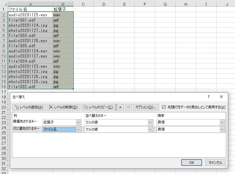Viewport: 235px width, 174px height.
Task: Click cell photo20201124.jpg
Action: point(30,25)
